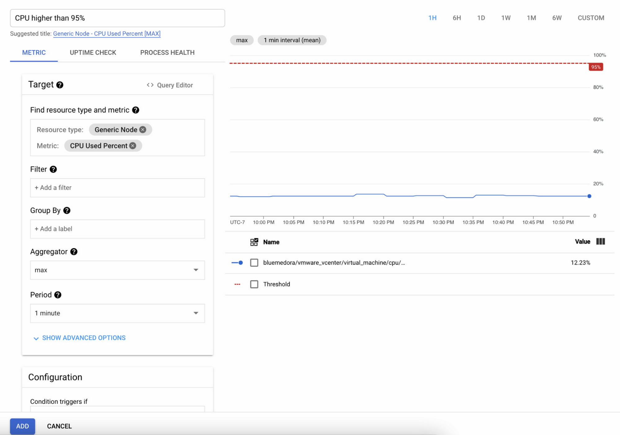Click the Add a filter field
The height and width of the screenshot is (435, 620).
(117, 188)
